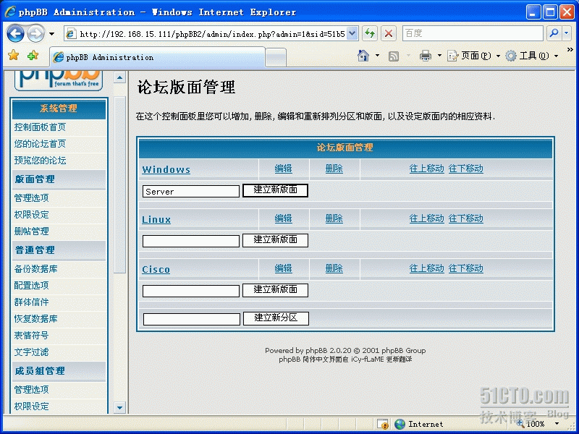Click the Internet zone status bar icon
Viewport: 579px width, 434px height.
click(x=400, y=424)
